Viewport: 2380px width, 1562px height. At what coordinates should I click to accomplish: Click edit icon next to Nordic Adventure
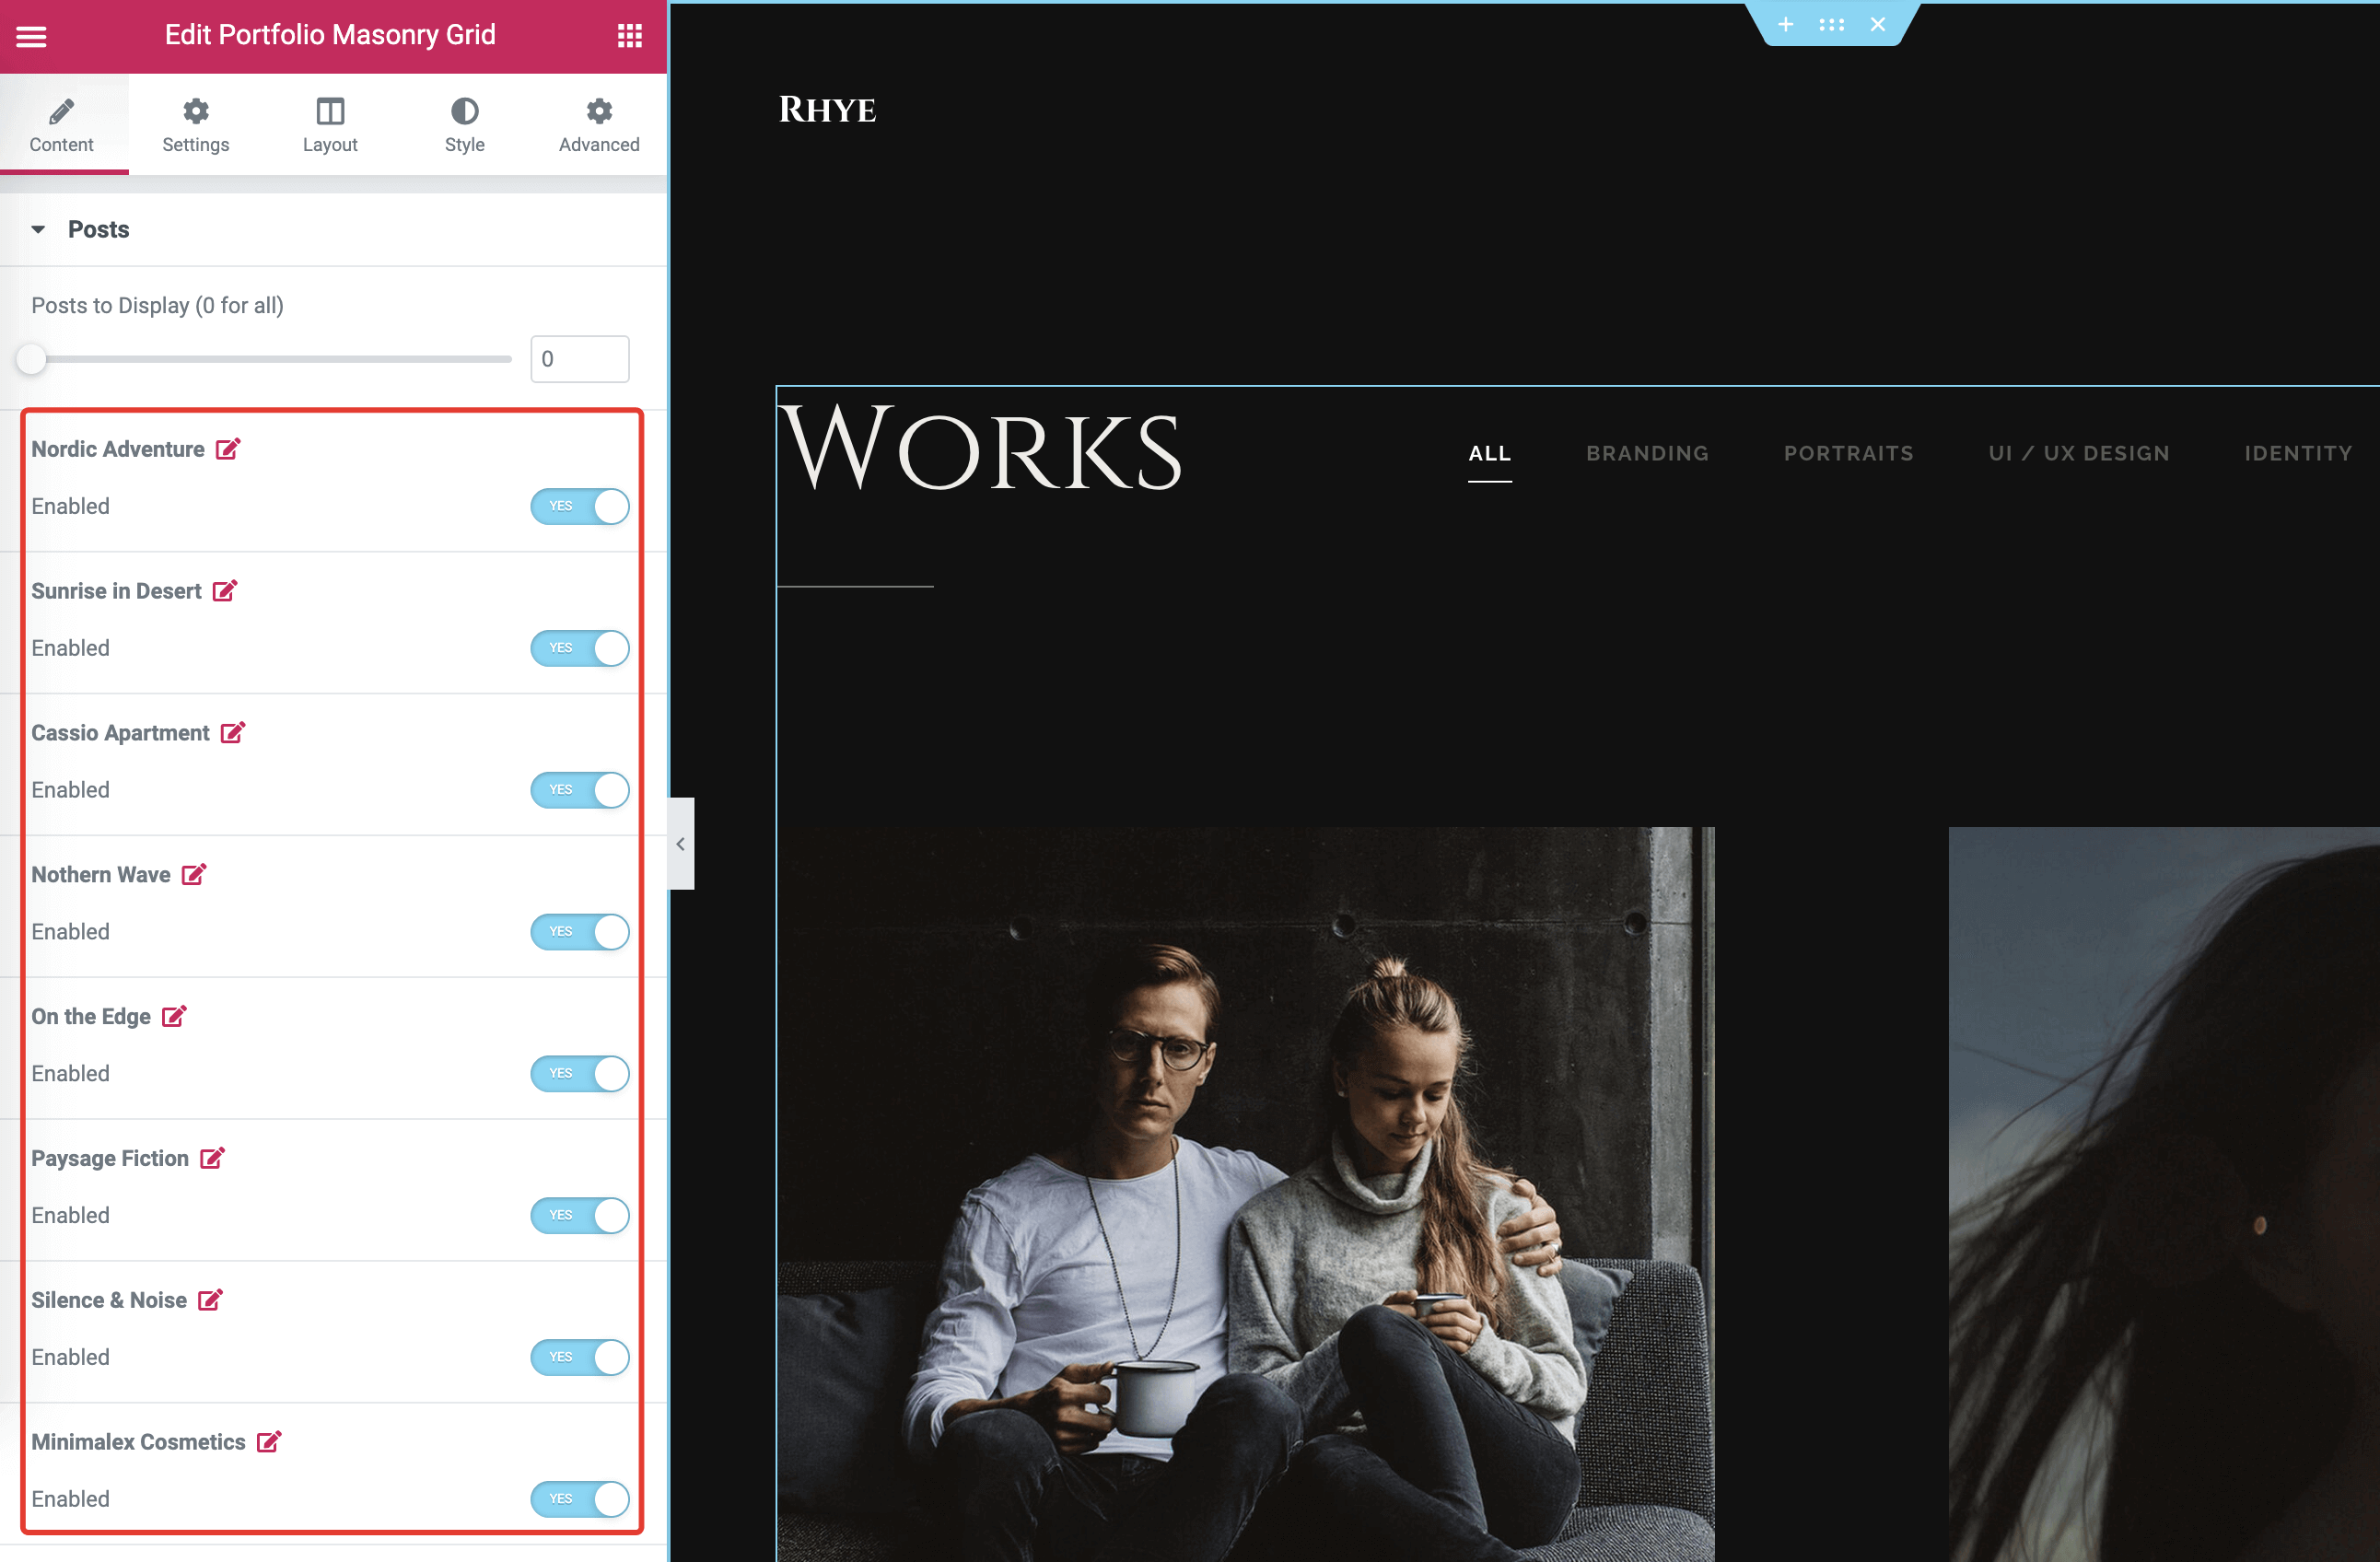(x=228, y=449)
